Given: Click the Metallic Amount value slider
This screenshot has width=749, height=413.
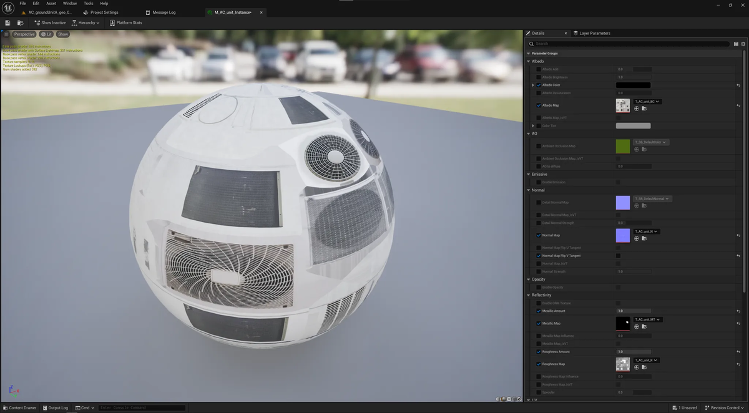Looking at the screenshot, I should click(634, 311).
